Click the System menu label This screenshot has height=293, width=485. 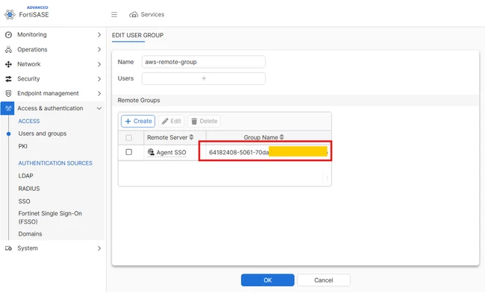(x=28, y=248)
